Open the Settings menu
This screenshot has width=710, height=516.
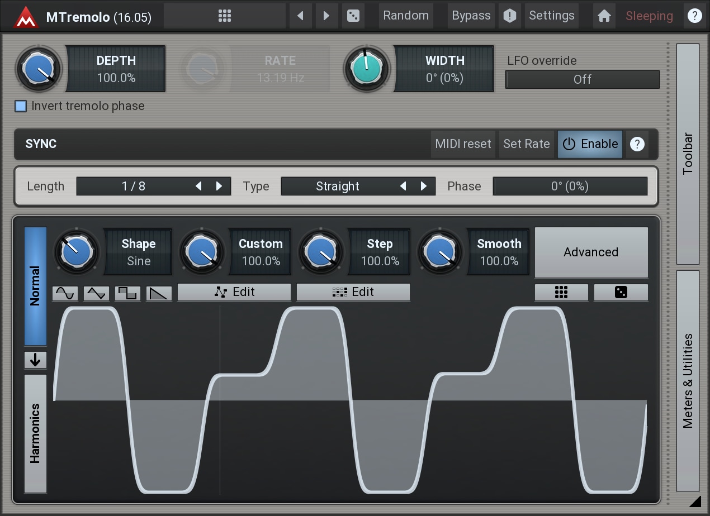tap(551, 16)
